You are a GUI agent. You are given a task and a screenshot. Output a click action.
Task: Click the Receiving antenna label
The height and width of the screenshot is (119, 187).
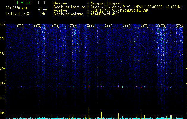pyautogui.click(x=68, y=14)
